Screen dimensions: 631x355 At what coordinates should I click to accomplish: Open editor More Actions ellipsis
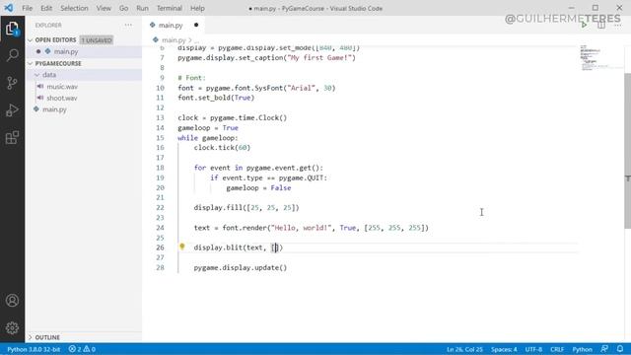pyautogui.click(x=618, y=25)
